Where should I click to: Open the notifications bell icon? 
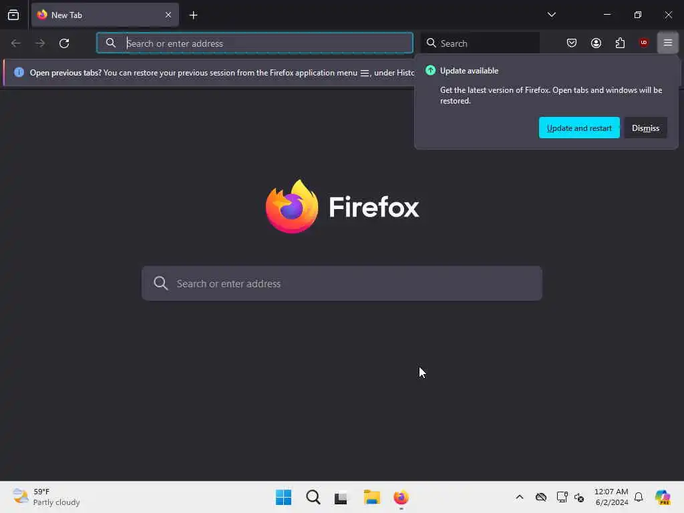coord(639,497)
